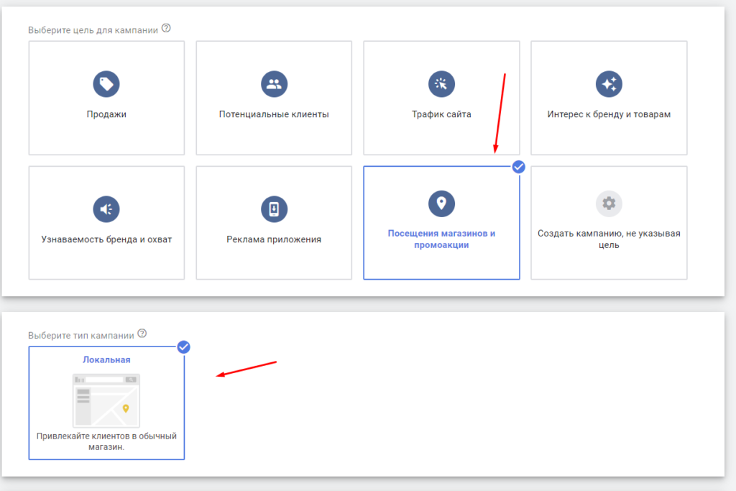Click the Потенциальные клиенты people icon
The image size is (736, 491).
coord(274,84)
